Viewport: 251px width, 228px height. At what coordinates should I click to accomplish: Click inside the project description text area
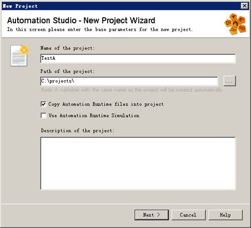click(138, 163)
